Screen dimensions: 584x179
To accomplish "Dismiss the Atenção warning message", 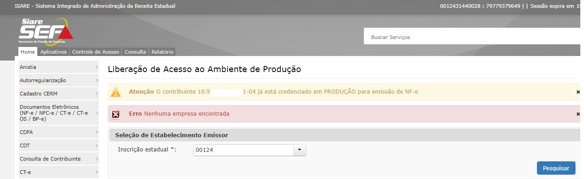I will 578,92.
